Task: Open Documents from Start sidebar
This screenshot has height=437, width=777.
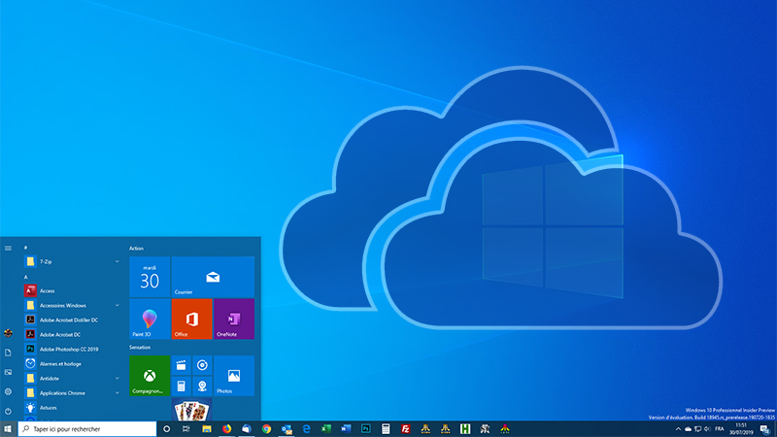Action: pos(8,353)
